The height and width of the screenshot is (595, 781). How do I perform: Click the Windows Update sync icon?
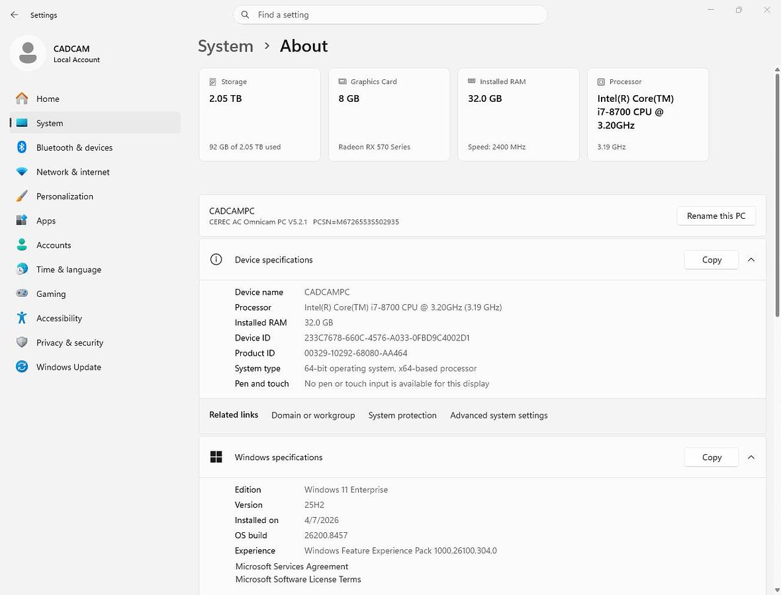click(21, 367)
